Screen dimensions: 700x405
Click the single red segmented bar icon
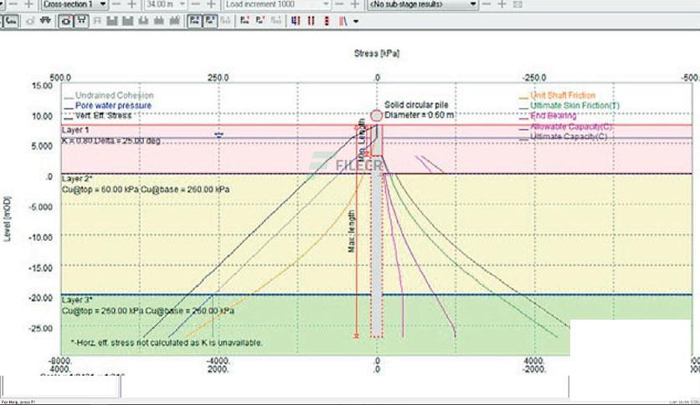point(327,21)
